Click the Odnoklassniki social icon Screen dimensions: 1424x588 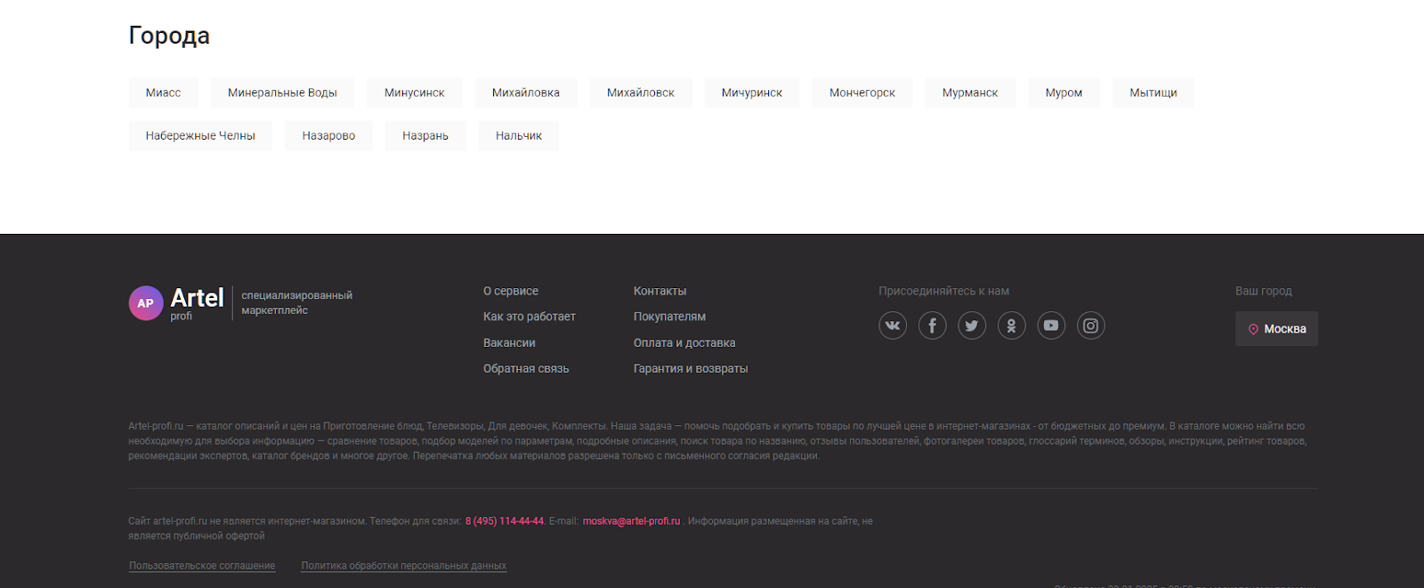[x=1011, y=326]
